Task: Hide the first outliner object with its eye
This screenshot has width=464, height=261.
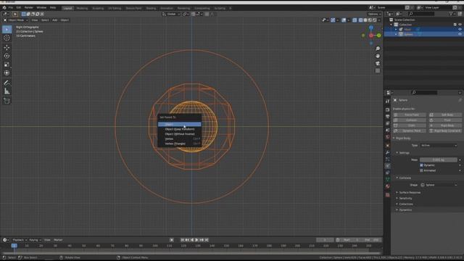Action: point(460,29)
